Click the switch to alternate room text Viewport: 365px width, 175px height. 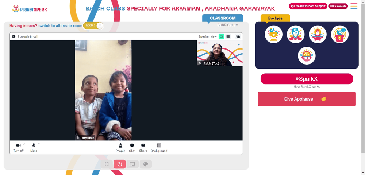(x=60, y=26)
